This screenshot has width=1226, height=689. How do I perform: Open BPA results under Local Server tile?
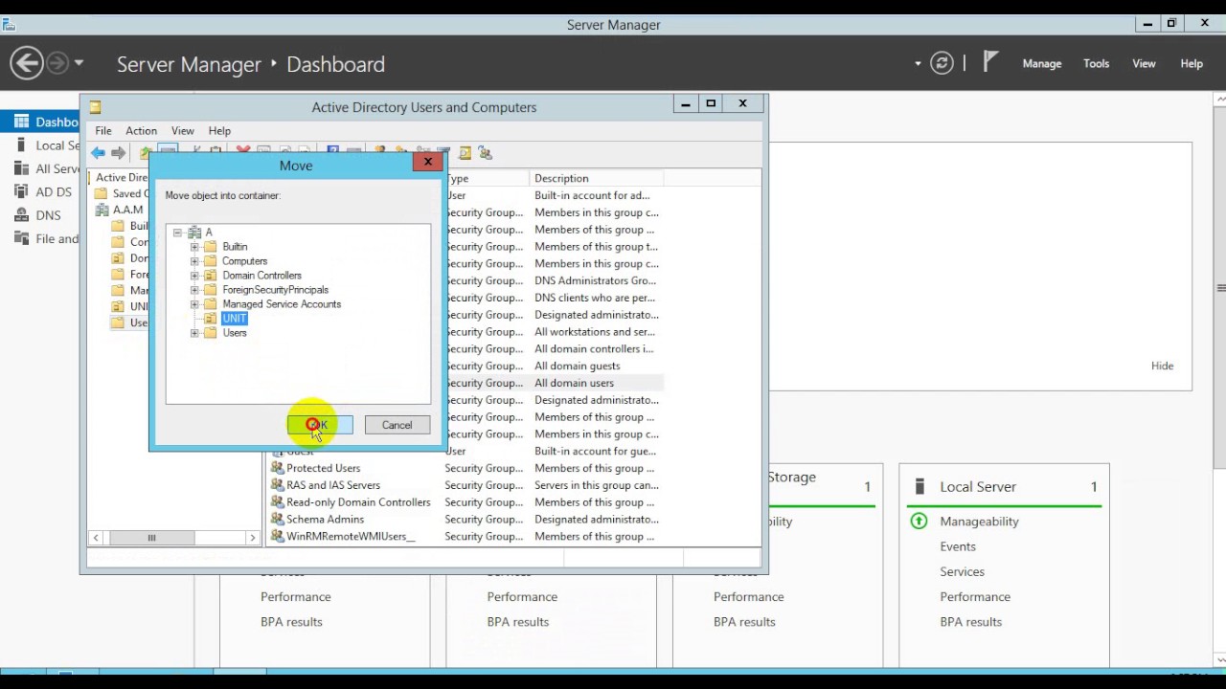coord(971,621)
